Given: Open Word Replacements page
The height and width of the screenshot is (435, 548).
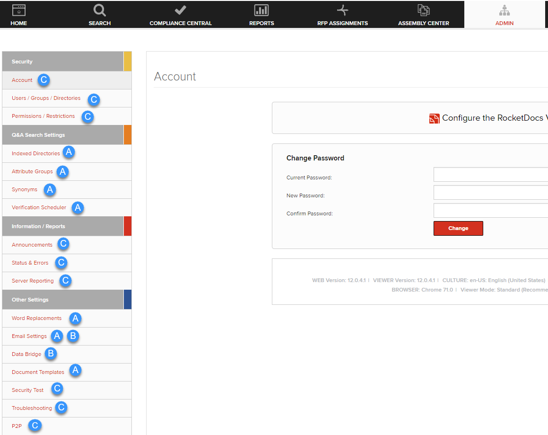Looking at the screenshot, I should (x=37, y=318).
